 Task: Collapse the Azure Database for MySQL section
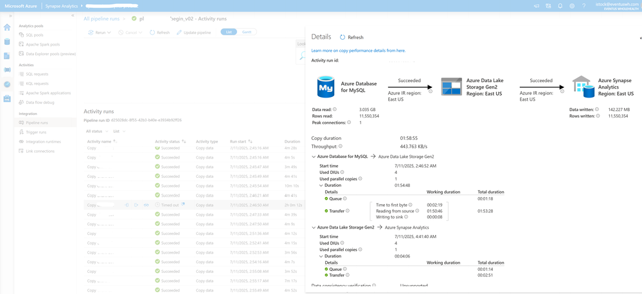[314, 157]
